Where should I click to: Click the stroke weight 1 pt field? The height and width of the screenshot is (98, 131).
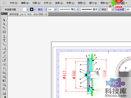pos(51,9)
